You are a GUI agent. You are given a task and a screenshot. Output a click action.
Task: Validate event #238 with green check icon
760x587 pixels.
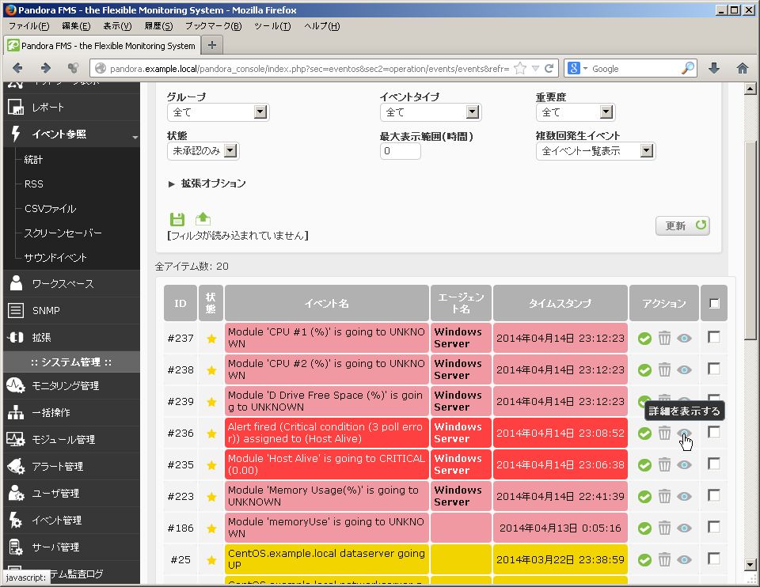[x=644, y=370]
